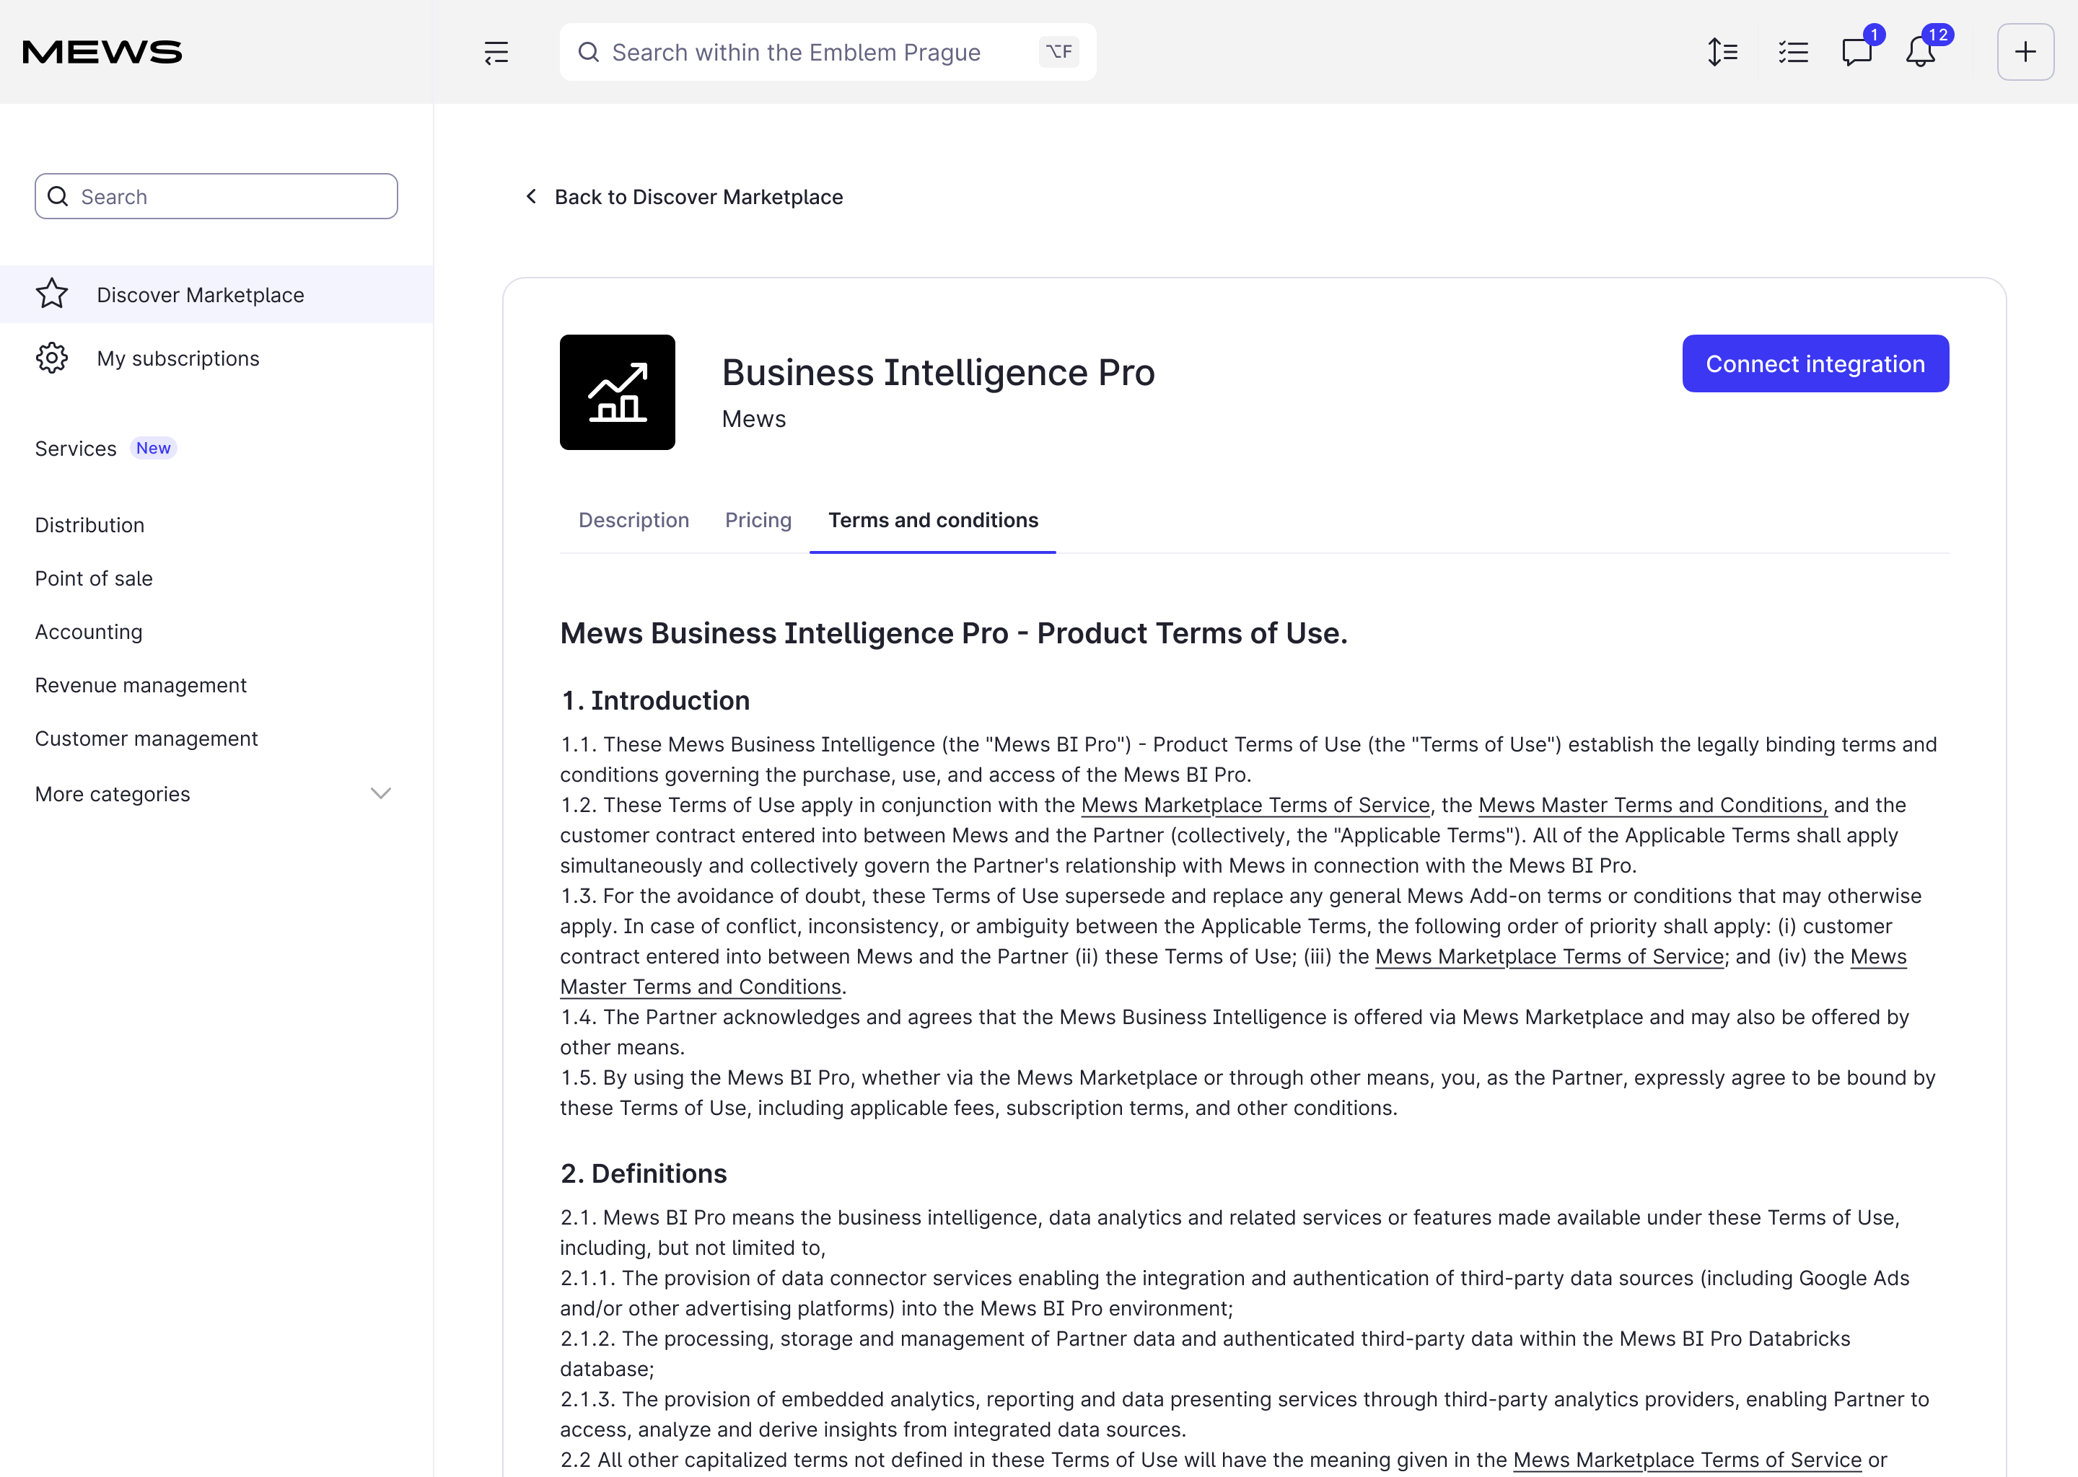This screenshot has height=1477, width=2078.
Task: Open the Customer management category
Action: [146, 738]
